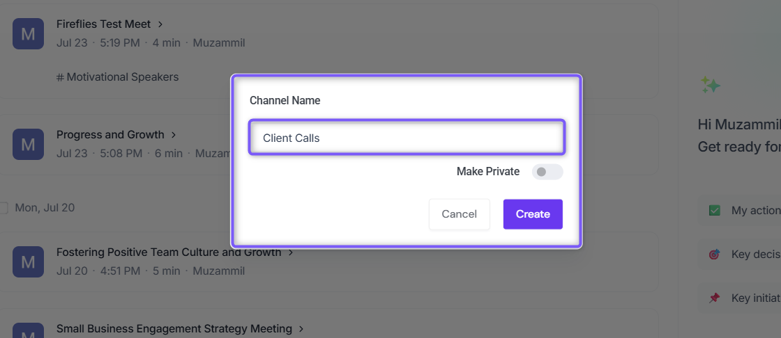Click the target Key decisions icon

pos(714,255)
